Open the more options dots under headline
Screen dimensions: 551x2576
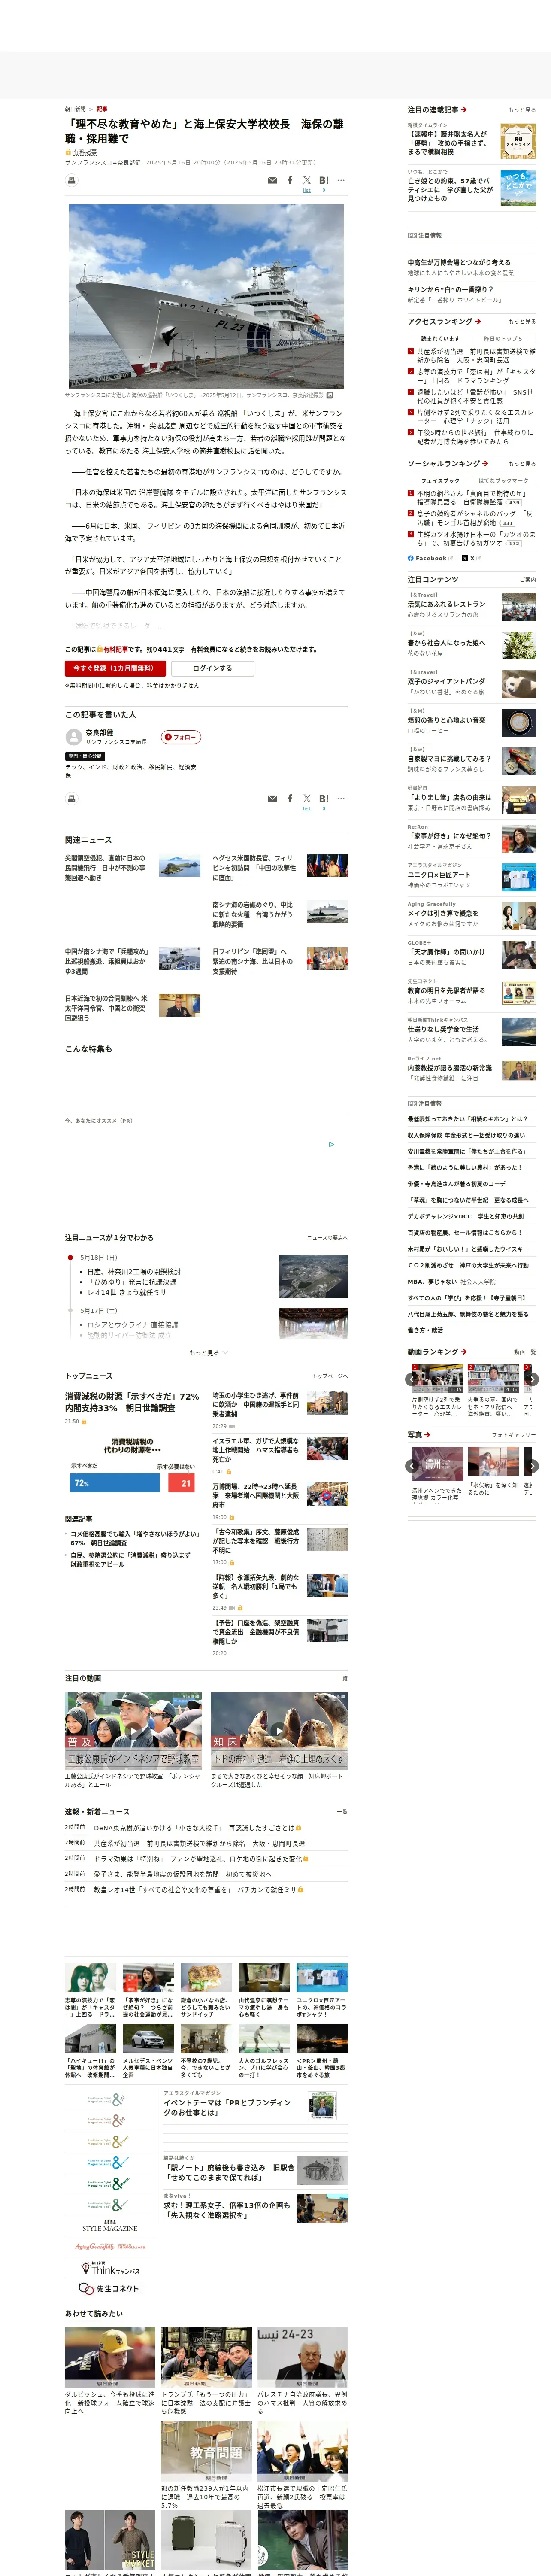[x=341, y=181]
